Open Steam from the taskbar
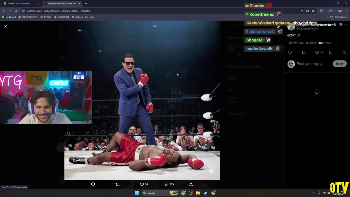The image size is (350, 197). pos(205,193)
